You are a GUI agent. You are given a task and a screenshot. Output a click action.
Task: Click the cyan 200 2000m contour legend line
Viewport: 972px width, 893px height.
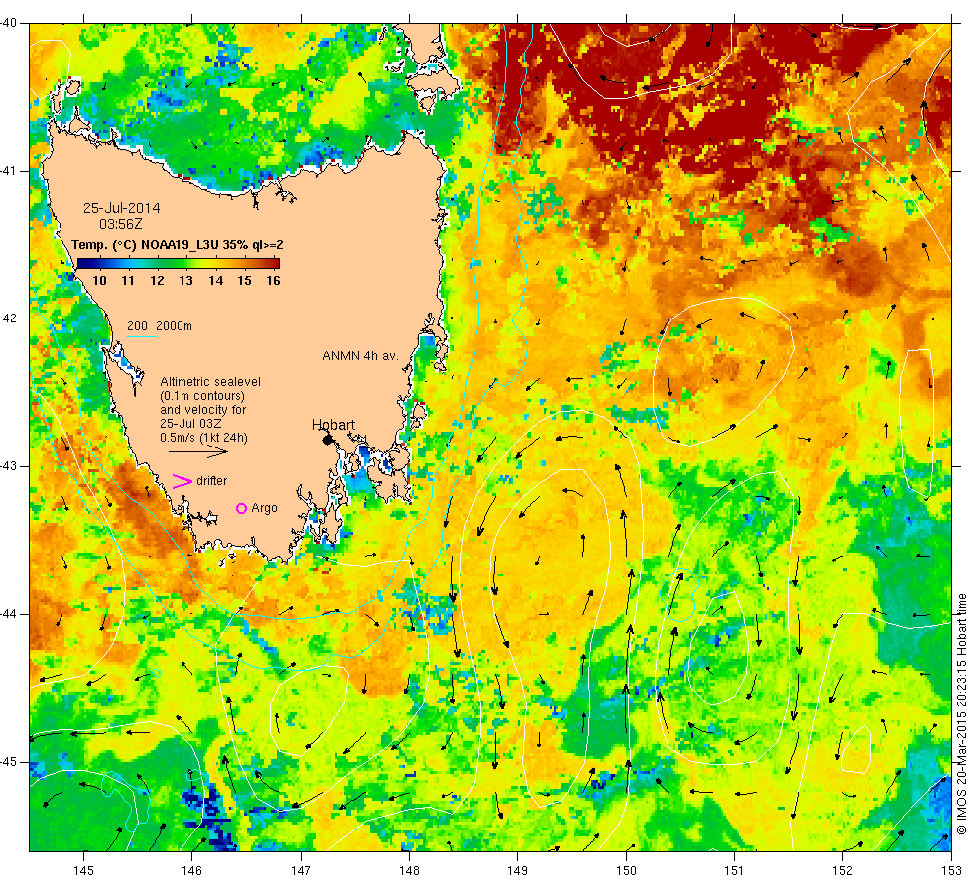(141, 336)
